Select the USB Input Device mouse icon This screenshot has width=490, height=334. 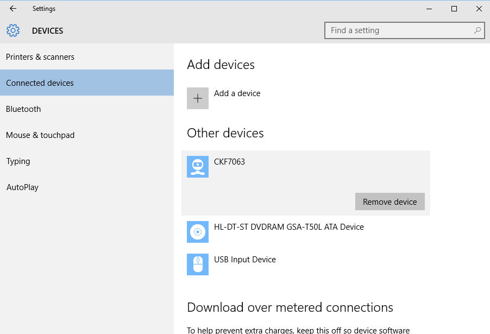click(198, 264)
